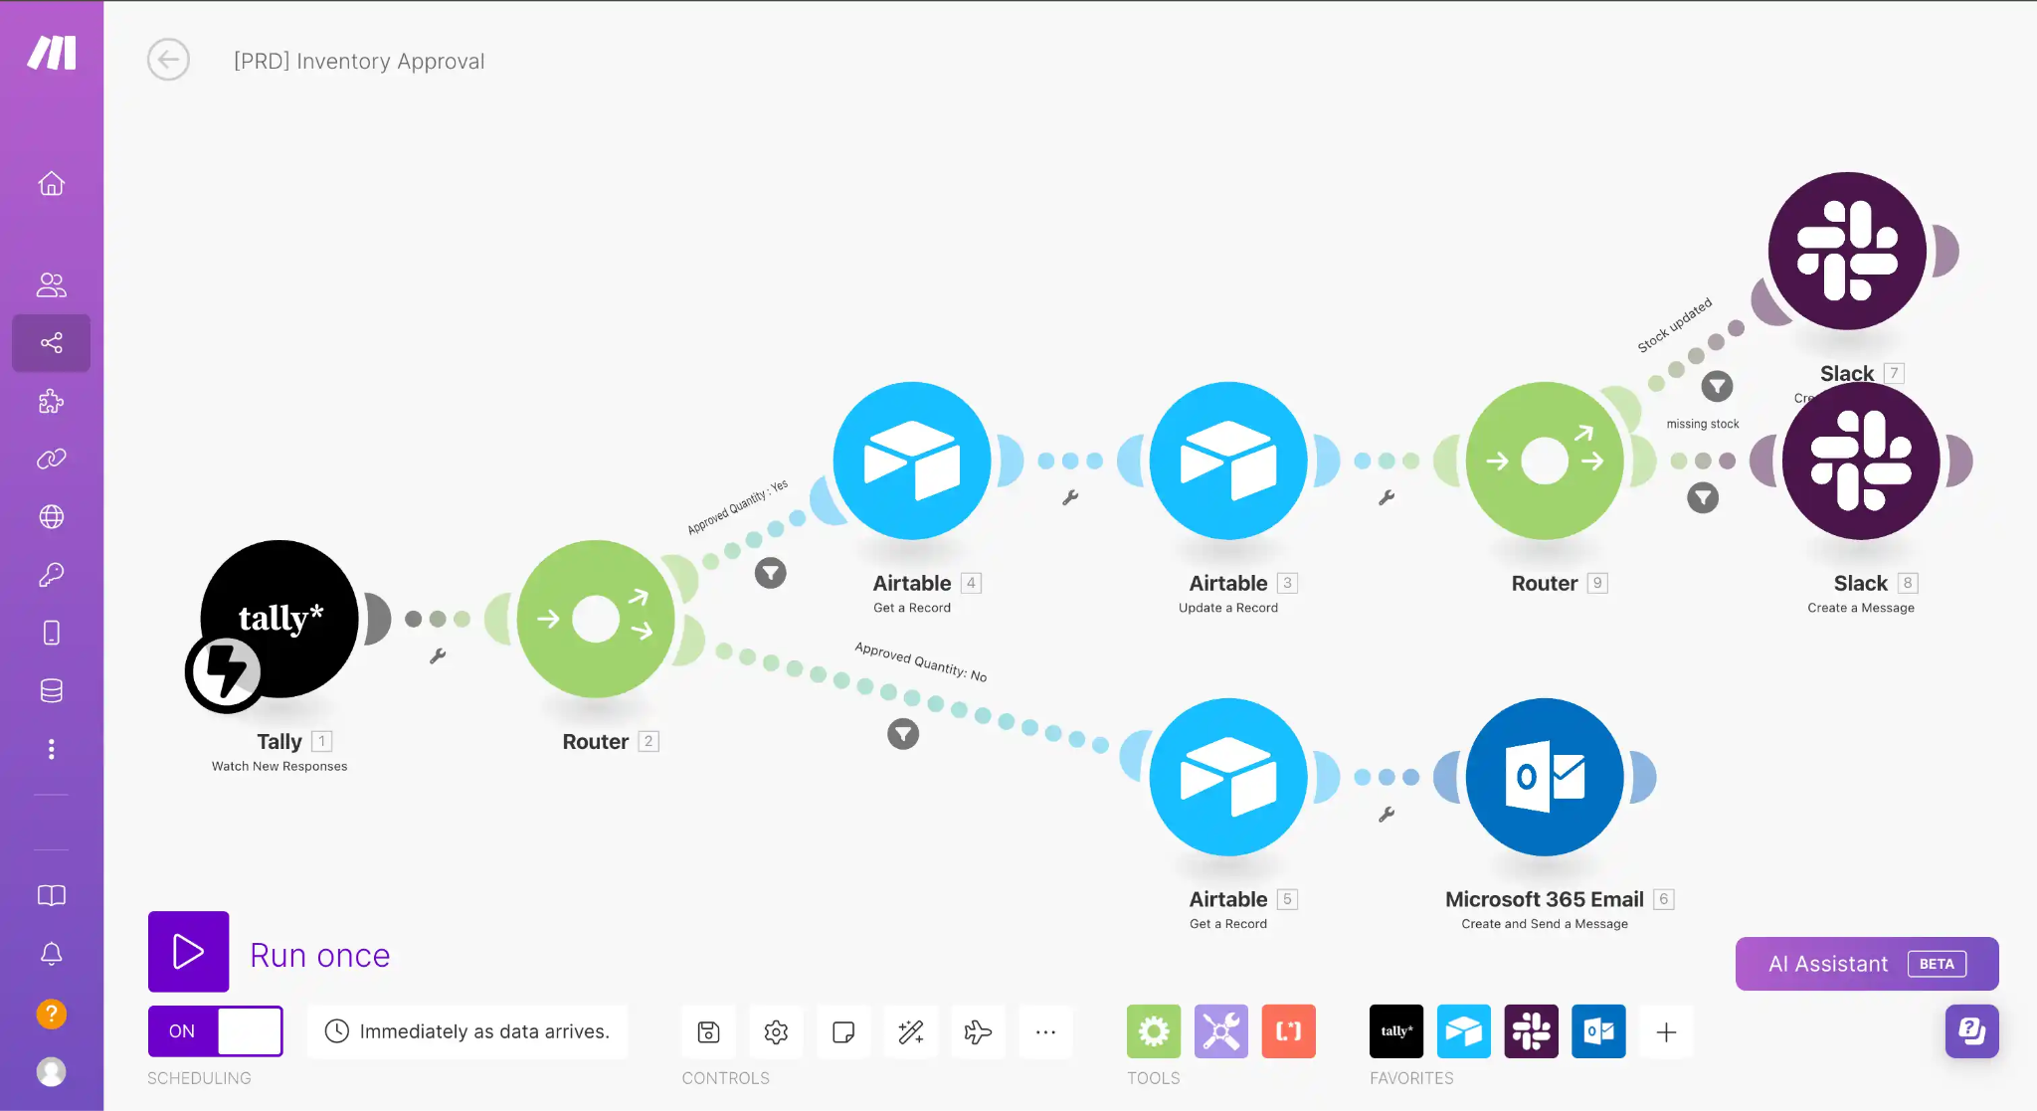Open Slack 8 Create a Message module

(x=1861, y=461)
